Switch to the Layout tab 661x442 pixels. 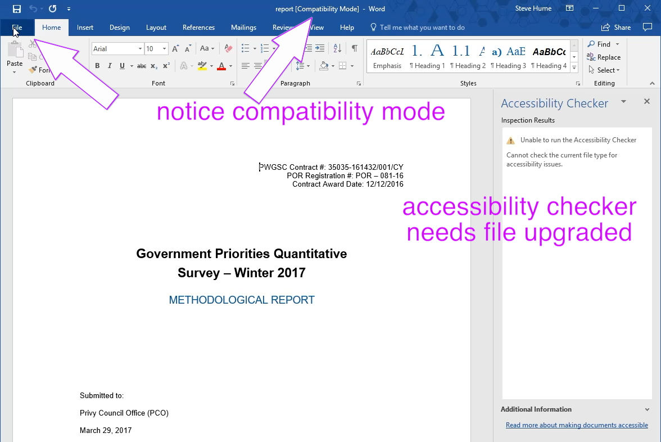pos(156,28)
